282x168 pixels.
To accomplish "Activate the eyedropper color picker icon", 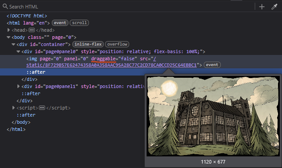I will click(x=274, y=7).
